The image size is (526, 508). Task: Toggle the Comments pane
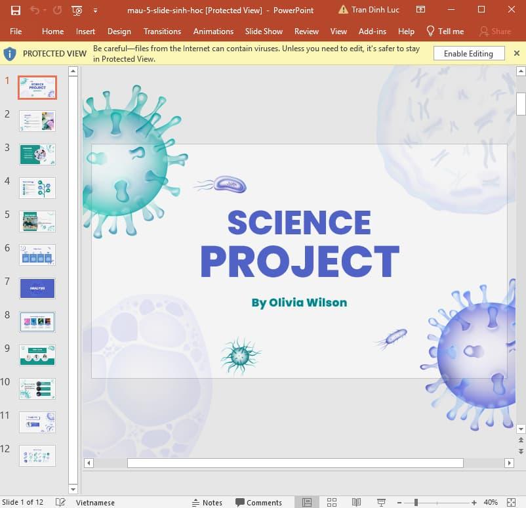point(260,502)
